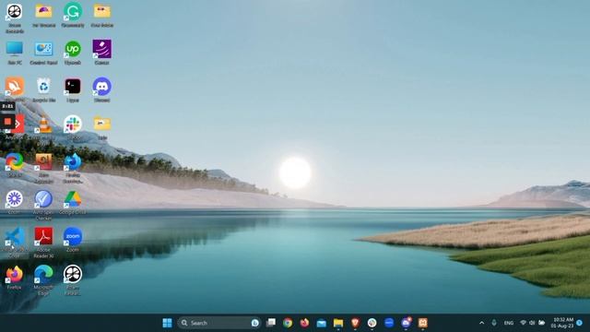Open the blue notification center badge

580,323
